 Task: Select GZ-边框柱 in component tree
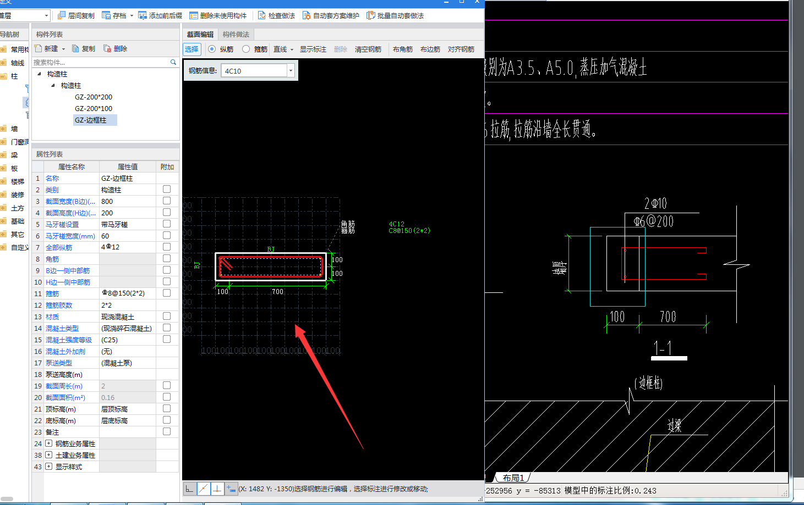click(95, 120)
